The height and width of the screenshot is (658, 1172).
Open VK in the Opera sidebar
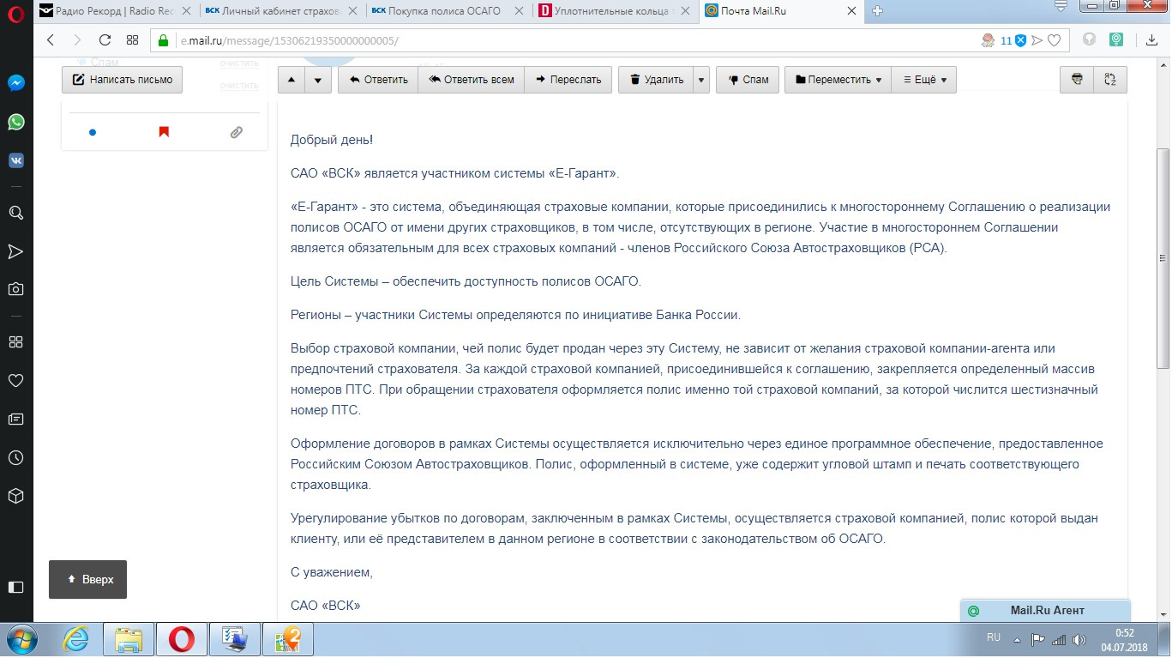click(x=15, y=160)
